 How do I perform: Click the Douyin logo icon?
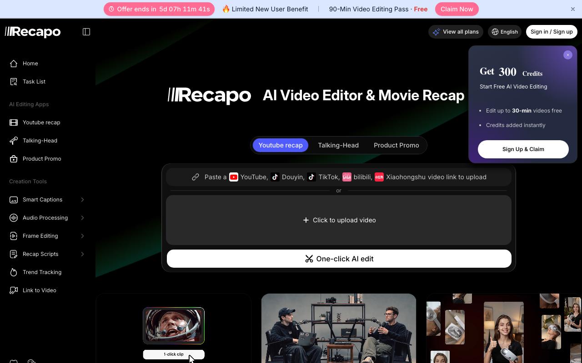[x=275, y=177]
